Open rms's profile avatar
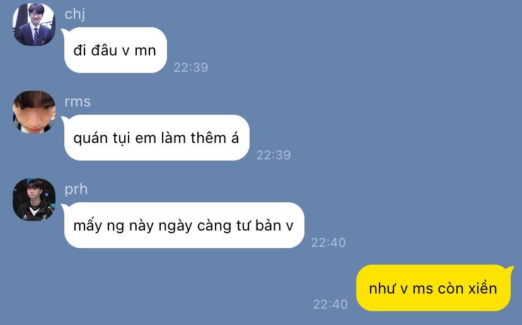This screenshot has height=325, width=522. [x=34, y=111]
